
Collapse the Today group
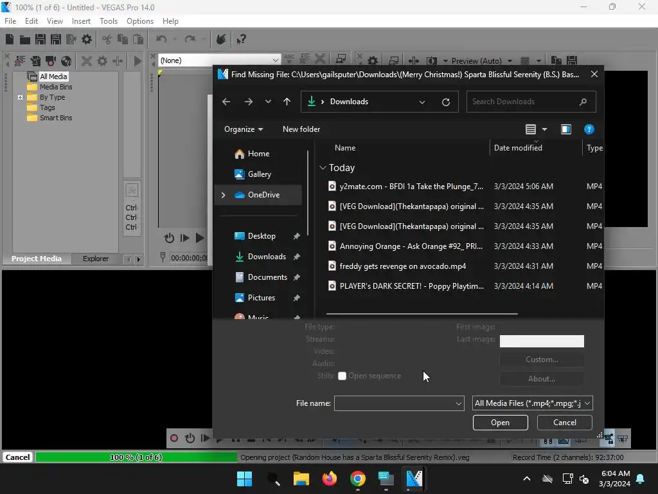[323, 168]
